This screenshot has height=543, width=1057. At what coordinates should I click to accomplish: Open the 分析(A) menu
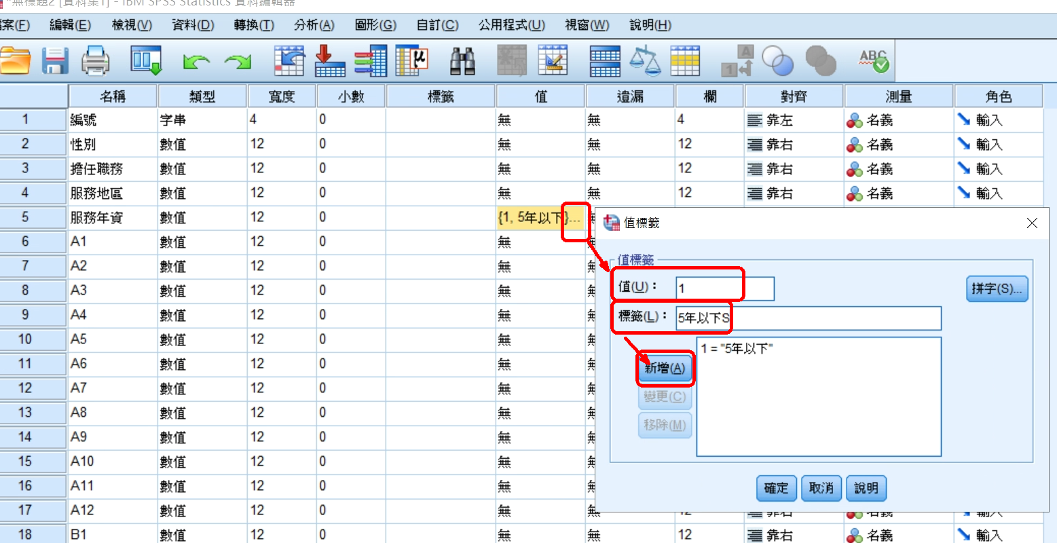pos(314,25)
